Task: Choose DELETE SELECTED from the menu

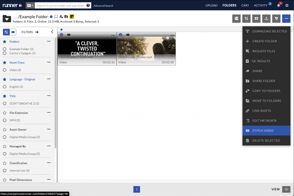Action: [x=266, y=140]
